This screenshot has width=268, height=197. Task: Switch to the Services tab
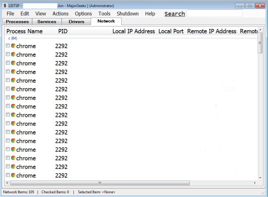(x=47, y=22)
